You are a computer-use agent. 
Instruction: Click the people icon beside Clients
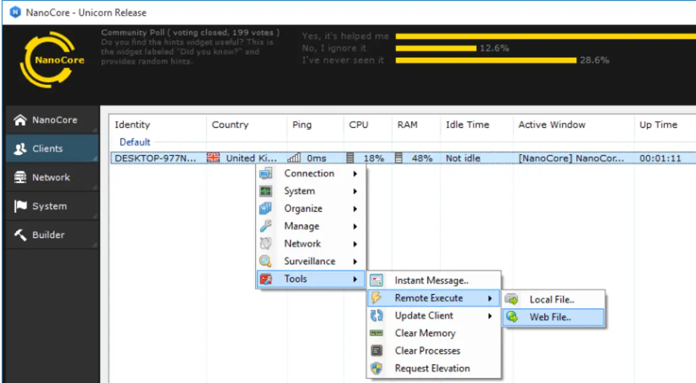[20, 148]
